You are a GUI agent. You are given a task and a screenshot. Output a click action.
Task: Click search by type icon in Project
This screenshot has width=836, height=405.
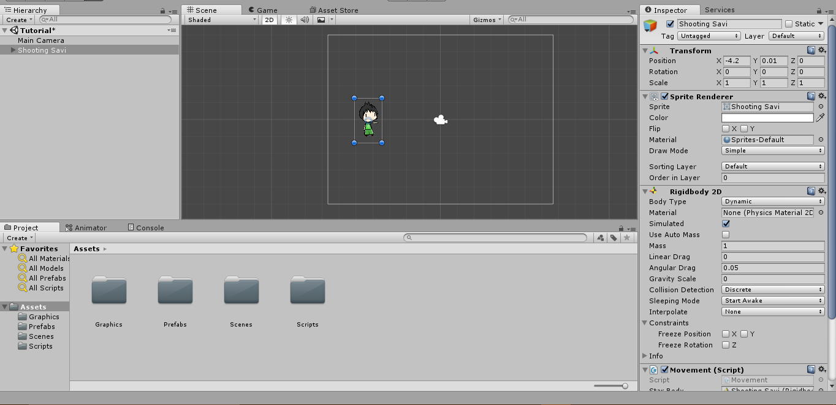click(x=600, y=238)
